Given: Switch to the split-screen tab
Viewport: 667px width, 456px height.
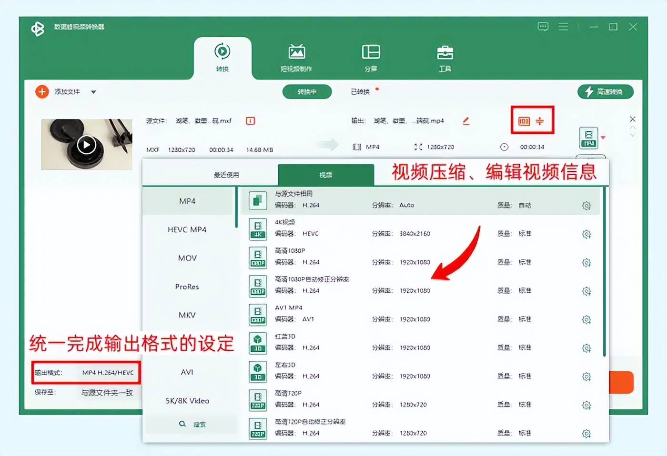Looking at the screenshot, I should 371,58.
